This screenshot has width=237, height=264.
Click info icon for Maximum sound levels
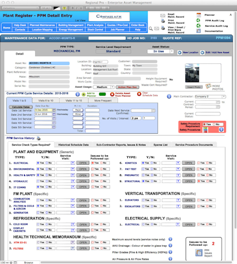pos(170,239)
